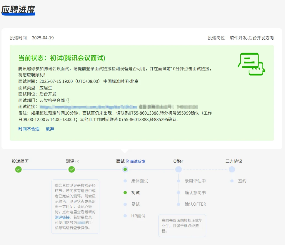Click the 备注 contact phone note text

(115, 116)
